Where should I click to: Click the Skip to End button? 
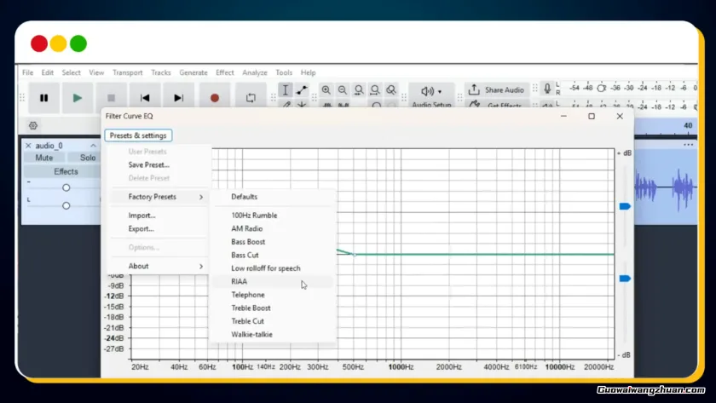coord(178,98)
